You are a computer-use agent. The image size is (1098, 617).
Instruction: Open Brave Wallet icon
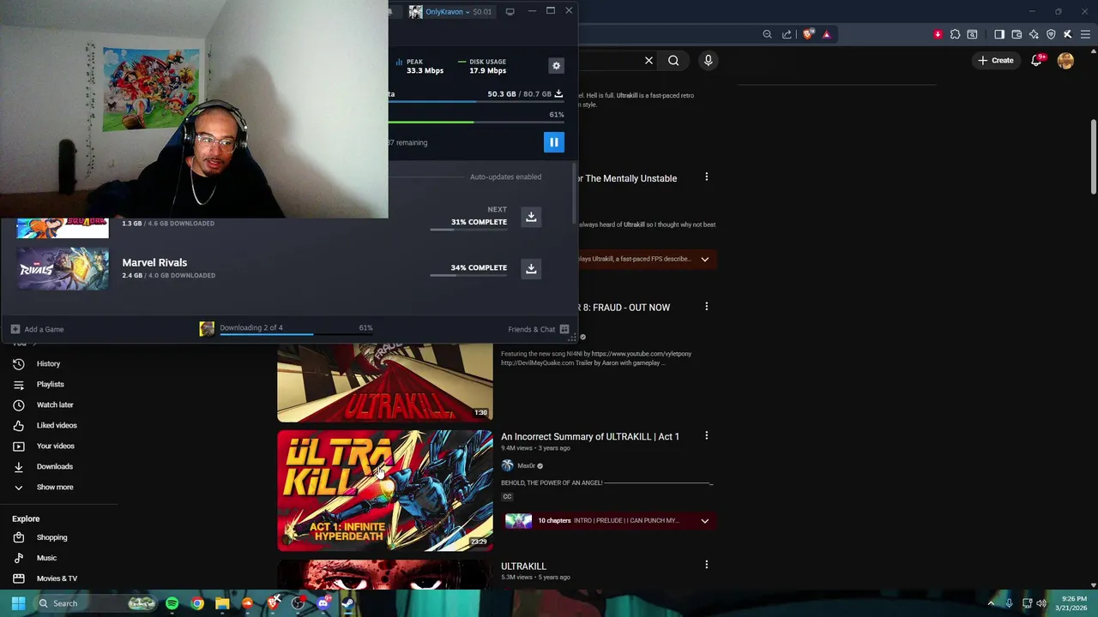tap(1017, 34)
